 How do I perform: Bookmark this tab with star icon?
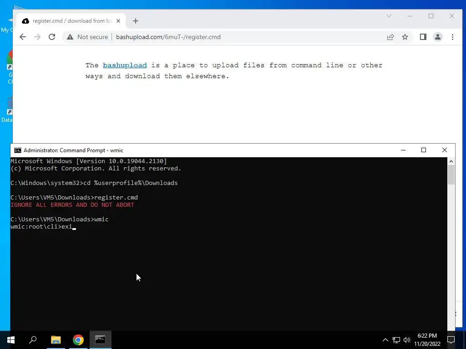(405, 37)
